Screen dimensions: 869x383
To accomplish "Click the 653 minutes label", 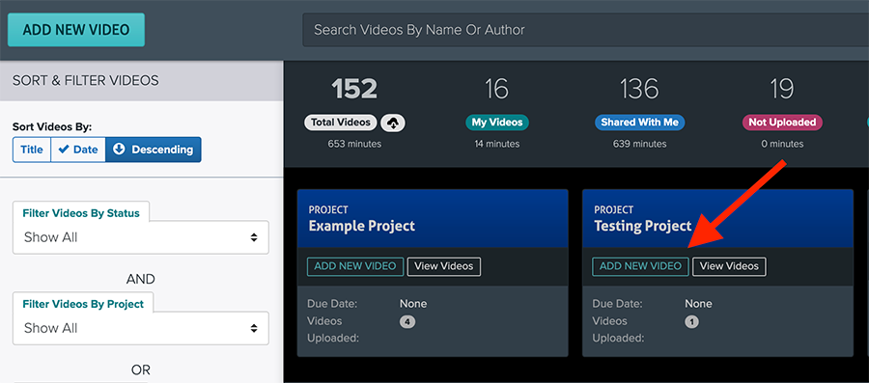I will coord(354,144).
